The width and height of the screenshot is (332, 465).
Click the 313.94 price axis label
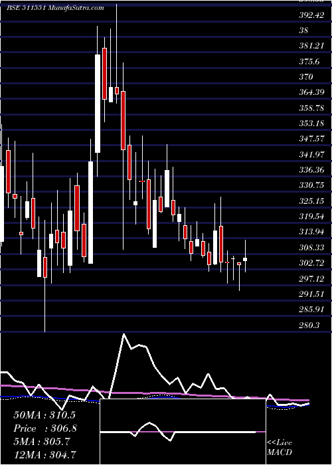tap(311, 232)
